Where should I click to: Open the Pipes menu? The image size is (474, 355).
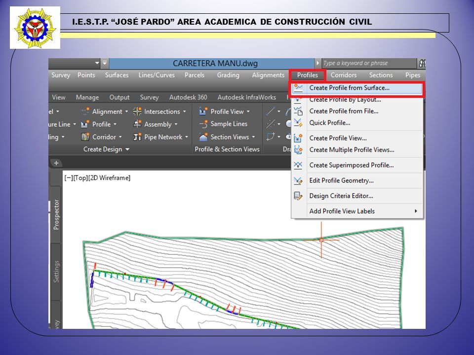[413, 75]
